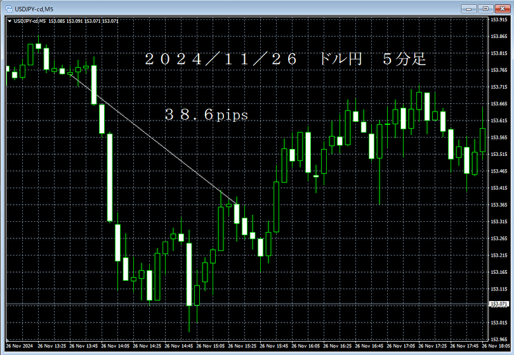Click the 153.365 price axis label
This screenshot has height=355, width=514.
[499, 205]
